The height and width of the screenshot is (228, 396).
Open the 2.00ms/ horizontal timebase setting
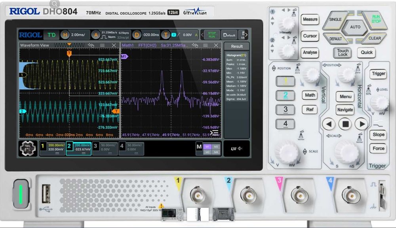click(78, 35)
